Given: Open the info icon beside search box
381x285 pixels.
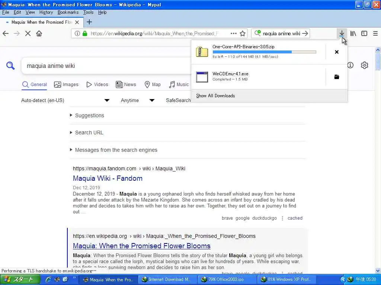Looking at the screenshot, I should (x=350, y=65).
